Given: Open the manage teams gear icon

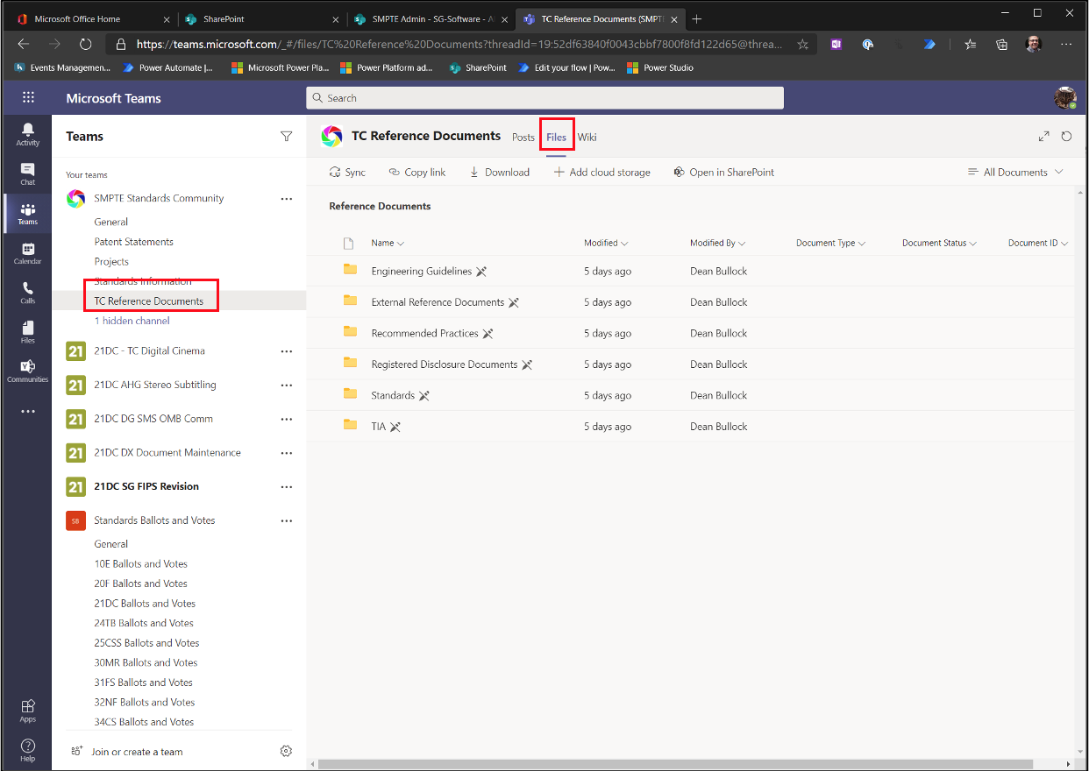Looking at the screenshot, I should (x=286, y=751).
